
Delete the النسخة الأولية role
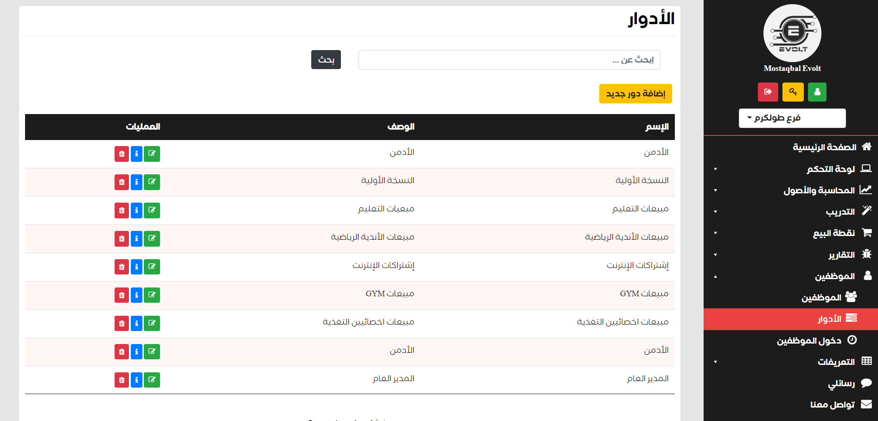[122, 182]
